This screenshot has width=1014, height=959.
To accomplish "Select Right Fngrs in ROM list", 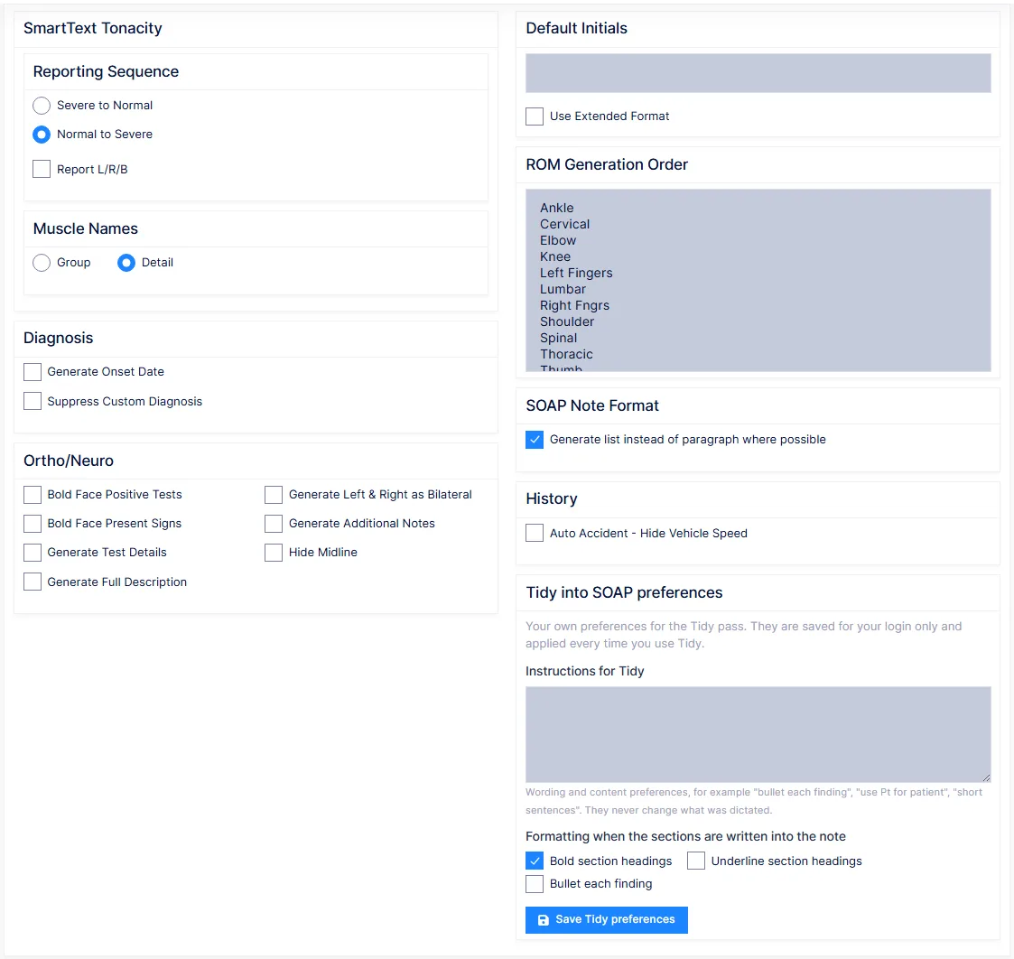I will [574, 305].
